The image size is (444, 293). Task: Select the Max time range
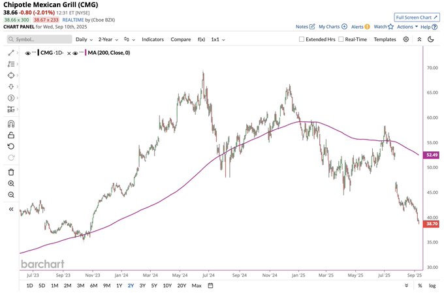(197, 285)
